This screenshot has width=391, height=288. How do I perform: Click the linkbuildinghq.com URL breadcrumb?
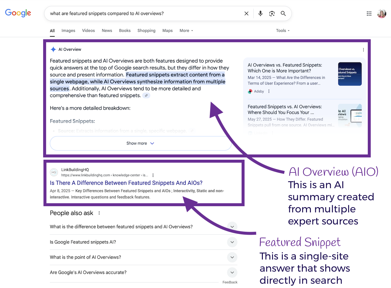[105, 175]
